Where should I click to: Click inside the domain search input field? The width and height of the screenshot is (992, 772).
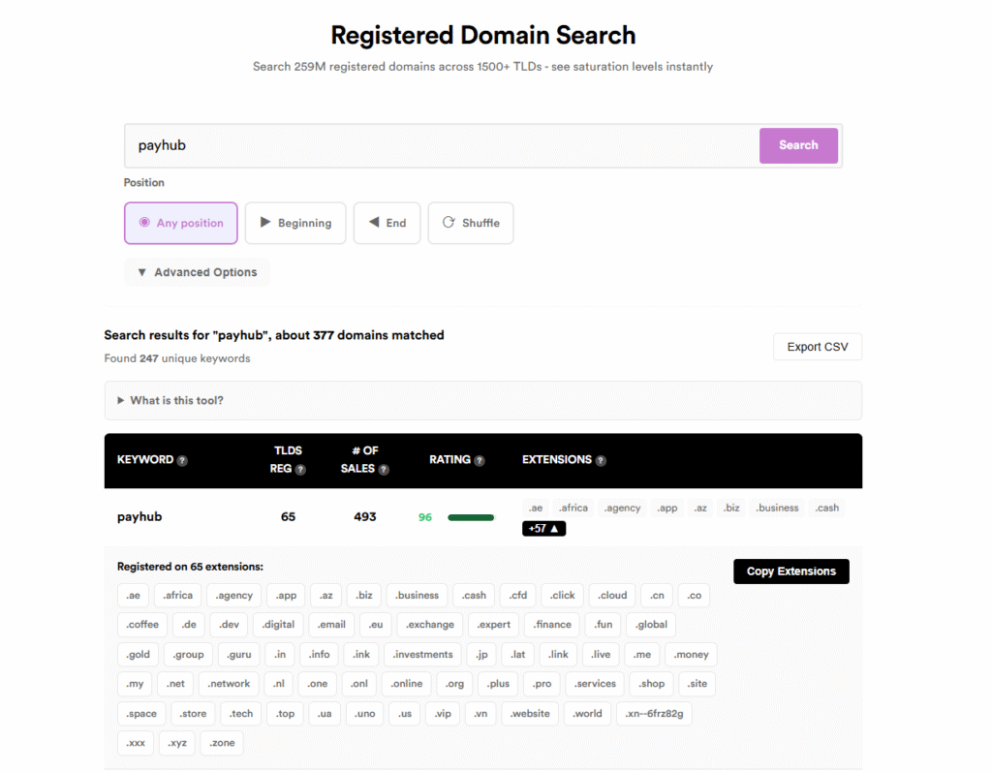tap(387, 145)
